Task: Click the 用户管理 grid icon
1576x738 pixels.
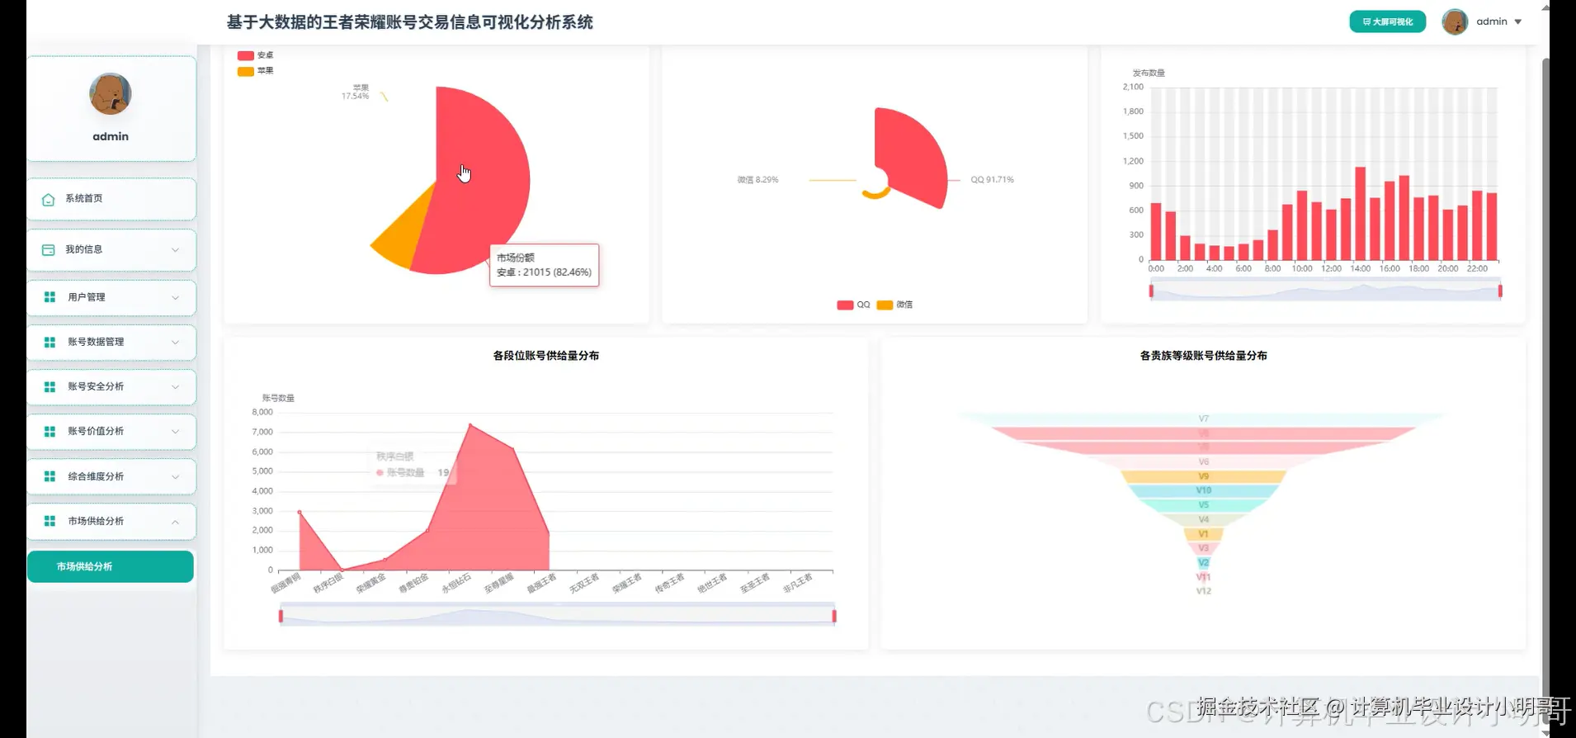Action: pyautogui.click(x=50, y=297)
